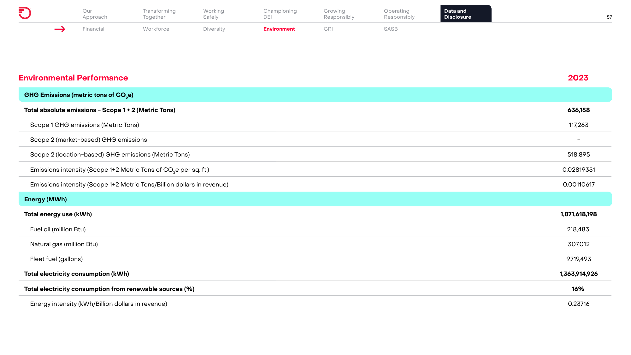The width and height of the screenshot is (631, 355).
Task: Select the GHG Emissions section header
Action: [315, 95]
